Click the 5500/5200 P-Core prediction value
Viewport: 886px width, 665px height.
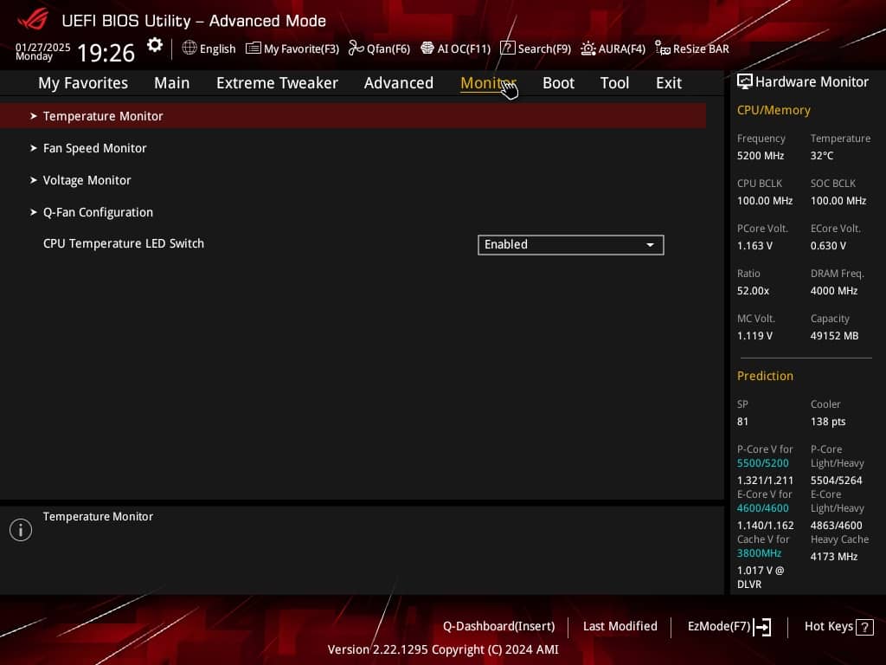(762, 463)
